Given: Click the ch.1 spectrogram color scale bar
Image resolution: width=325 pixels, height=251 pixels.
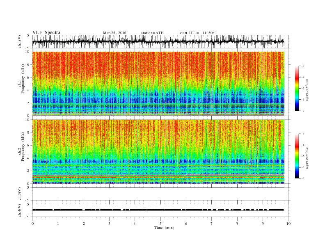Looking at the screenshot, I should (x=297, y=89).
